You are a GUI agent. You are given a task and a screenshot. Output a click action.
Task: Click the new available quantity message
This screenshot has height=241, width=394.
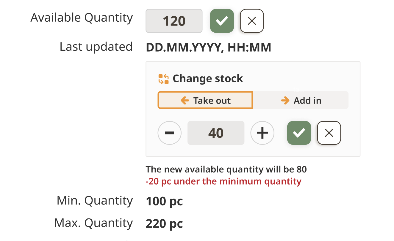226,169
